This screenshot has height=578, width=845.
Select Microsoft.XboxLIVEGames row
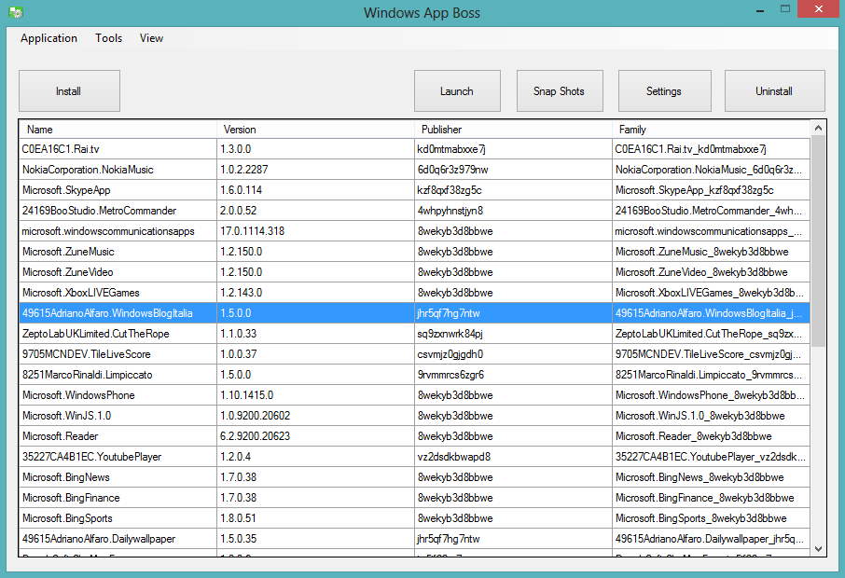[414, 293]
